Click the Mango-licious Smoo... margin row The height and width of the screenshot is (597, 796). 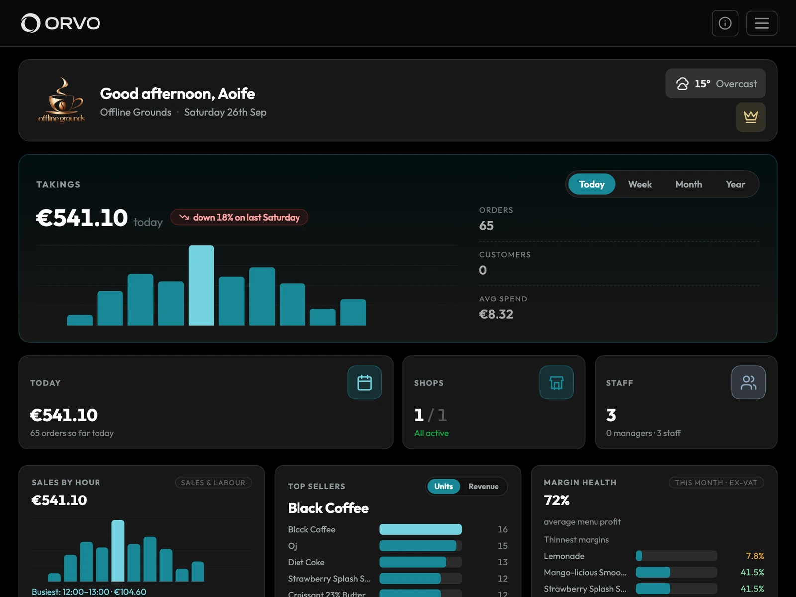[x=654, y=572]
